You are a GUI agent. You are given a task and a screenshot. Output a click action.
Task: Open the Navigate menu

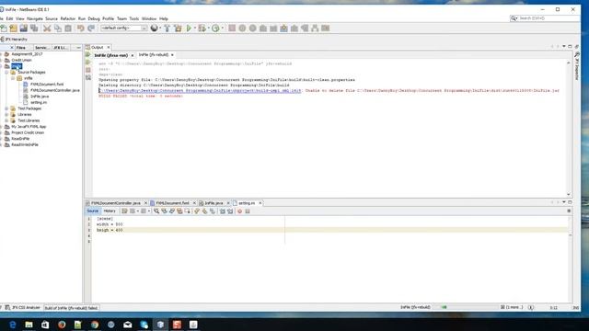(x=35, y=18)
